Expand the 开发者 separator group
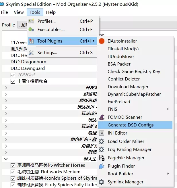The image size is (177, 188). click(6, 88)
